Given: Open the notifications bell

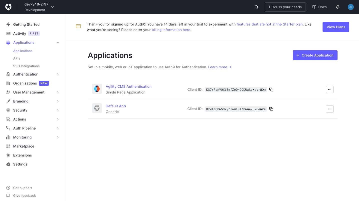Looking at the screenshot, I should point(338,7).
